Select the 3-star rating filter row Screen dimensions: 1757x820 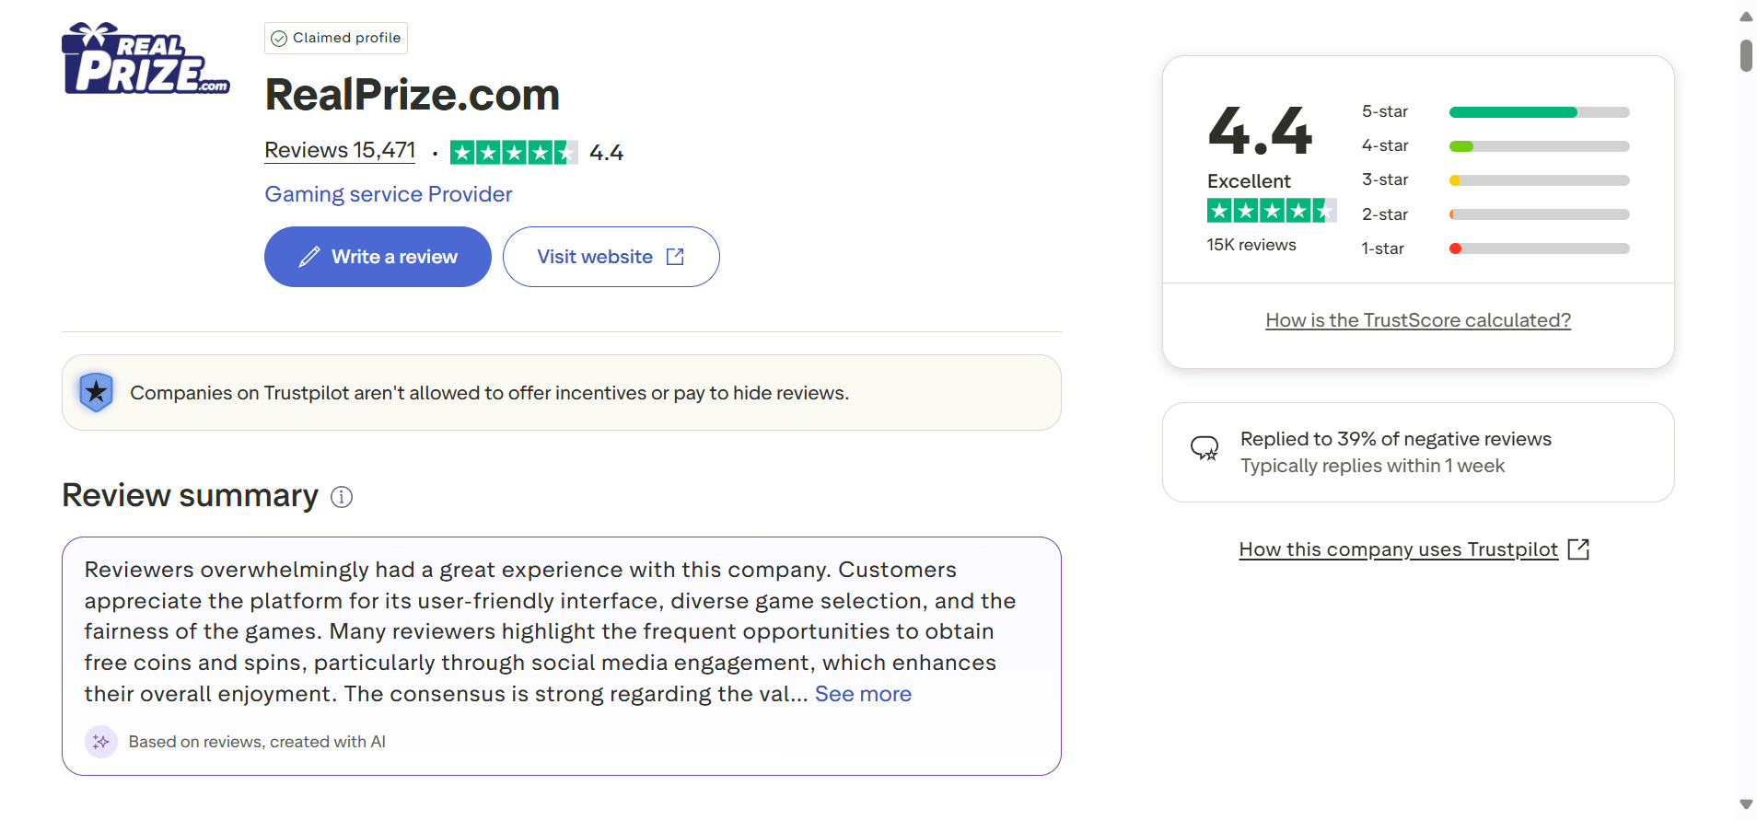(x=1495, y=180)
